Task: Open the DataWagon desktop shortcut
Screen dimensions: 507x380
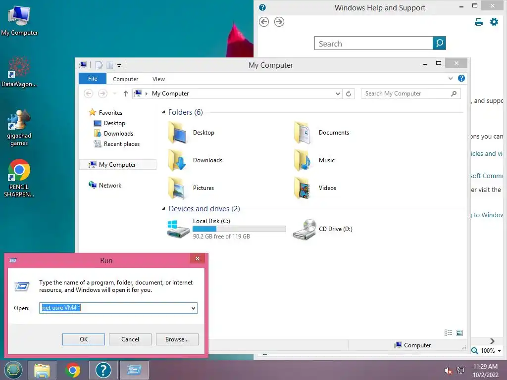Action: [19, 72]
